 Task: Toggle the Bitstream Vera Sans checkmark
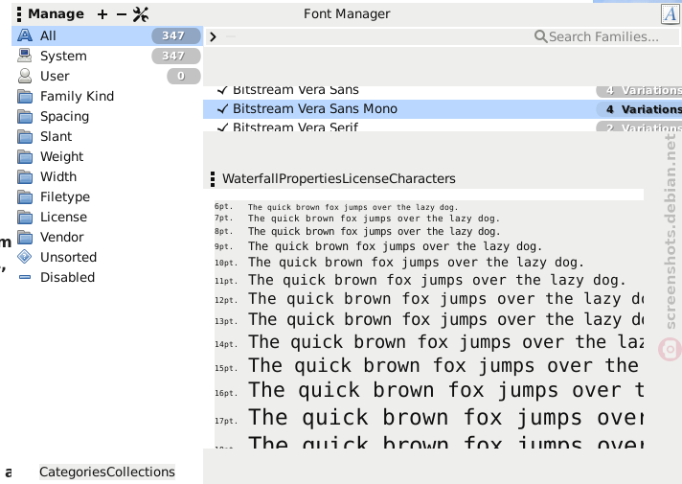(222, 90)
